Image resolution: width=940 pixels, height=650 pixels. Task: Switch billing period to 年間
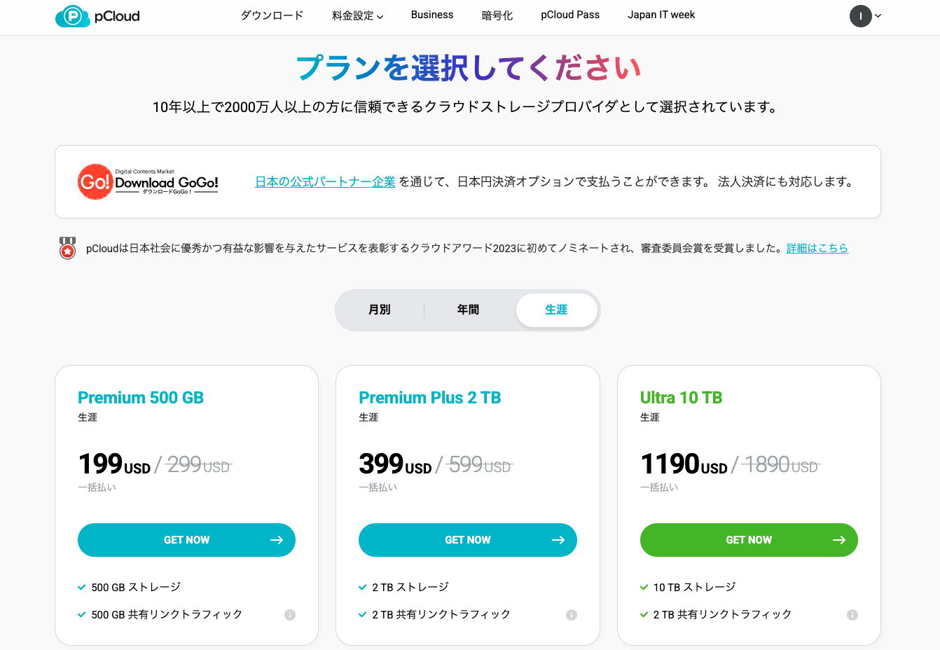[x=468, y=310]
